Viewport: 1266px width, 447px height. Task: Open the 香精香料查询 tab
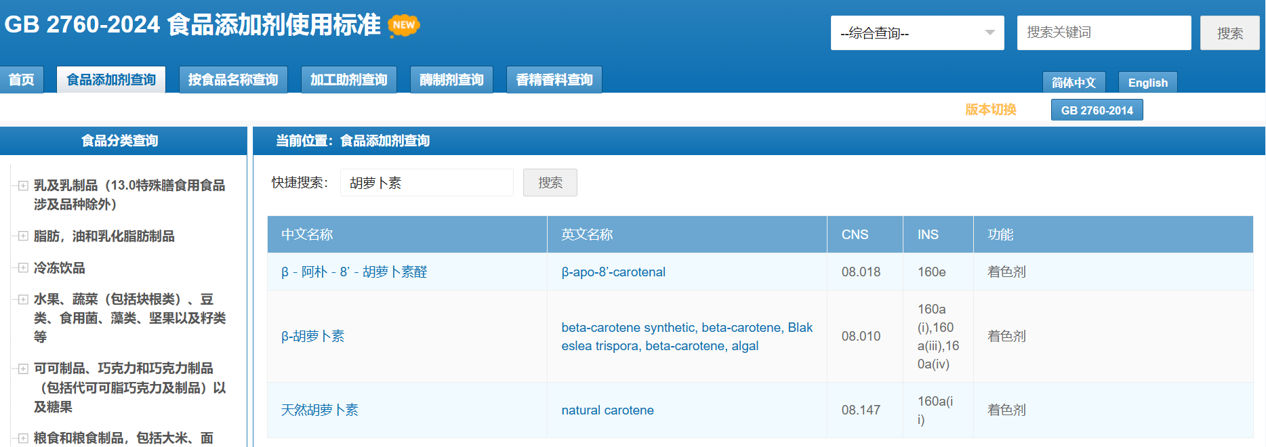554,80
